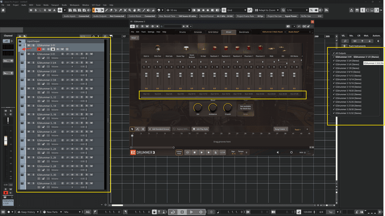Select EZdrummer groove cut tool

pos(143,129)
